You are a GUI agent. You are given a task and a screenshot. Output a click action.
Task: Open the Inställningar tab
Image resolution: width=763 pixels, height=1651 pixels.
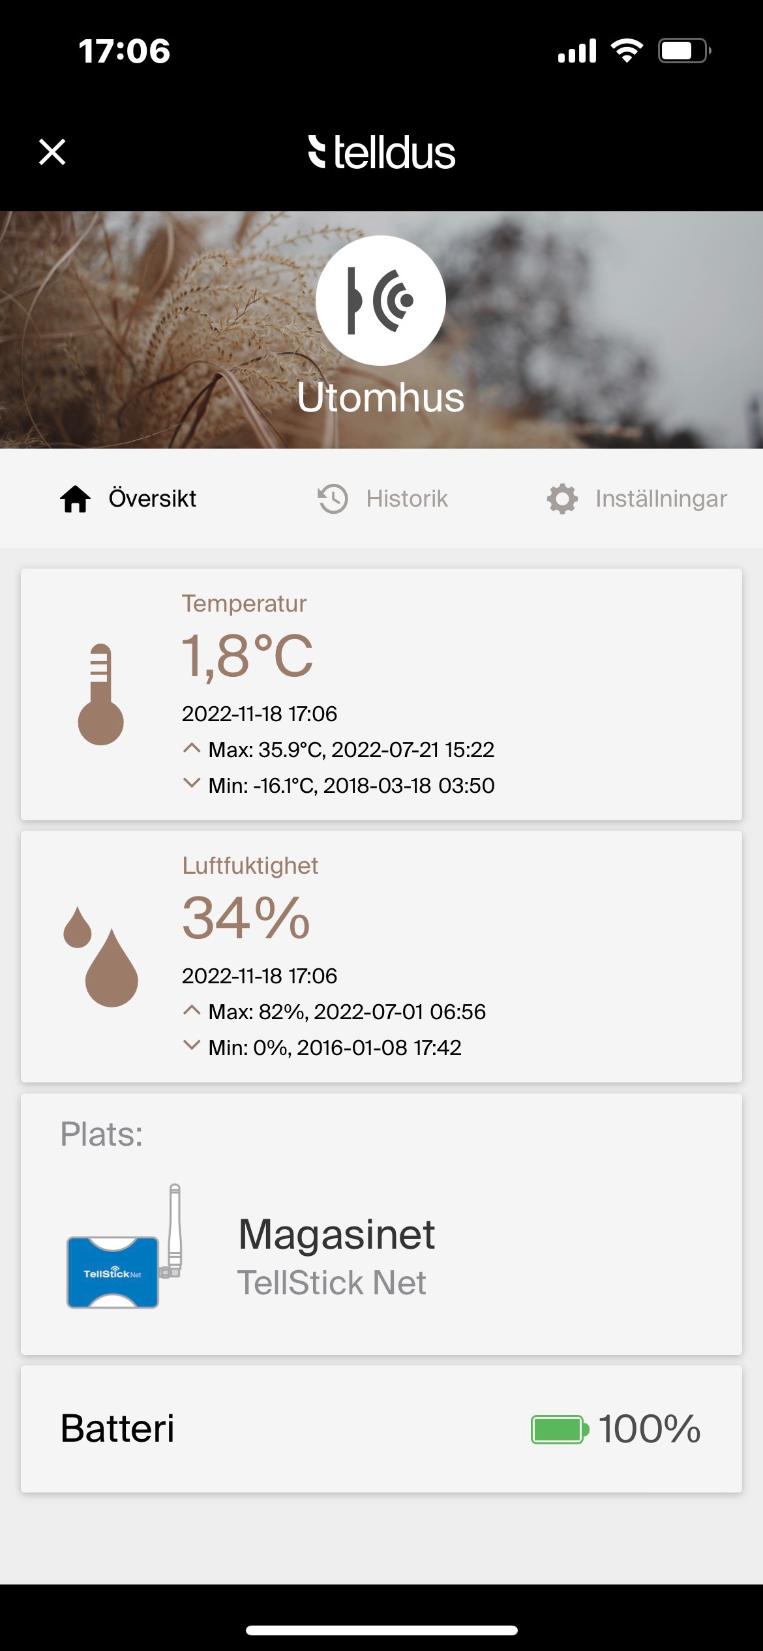tap(661, 499)
